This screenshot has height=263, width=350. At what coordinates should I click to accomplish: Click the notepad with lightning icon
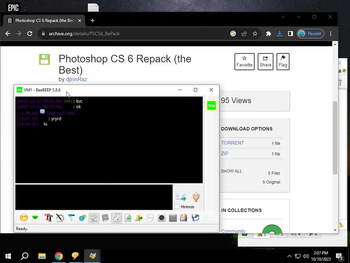click(x=184, y=217)
